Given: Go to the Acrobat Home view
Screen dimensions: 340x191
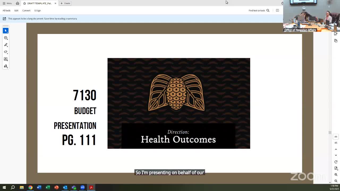Looking at the screenshot, I should tap(18, 3).
